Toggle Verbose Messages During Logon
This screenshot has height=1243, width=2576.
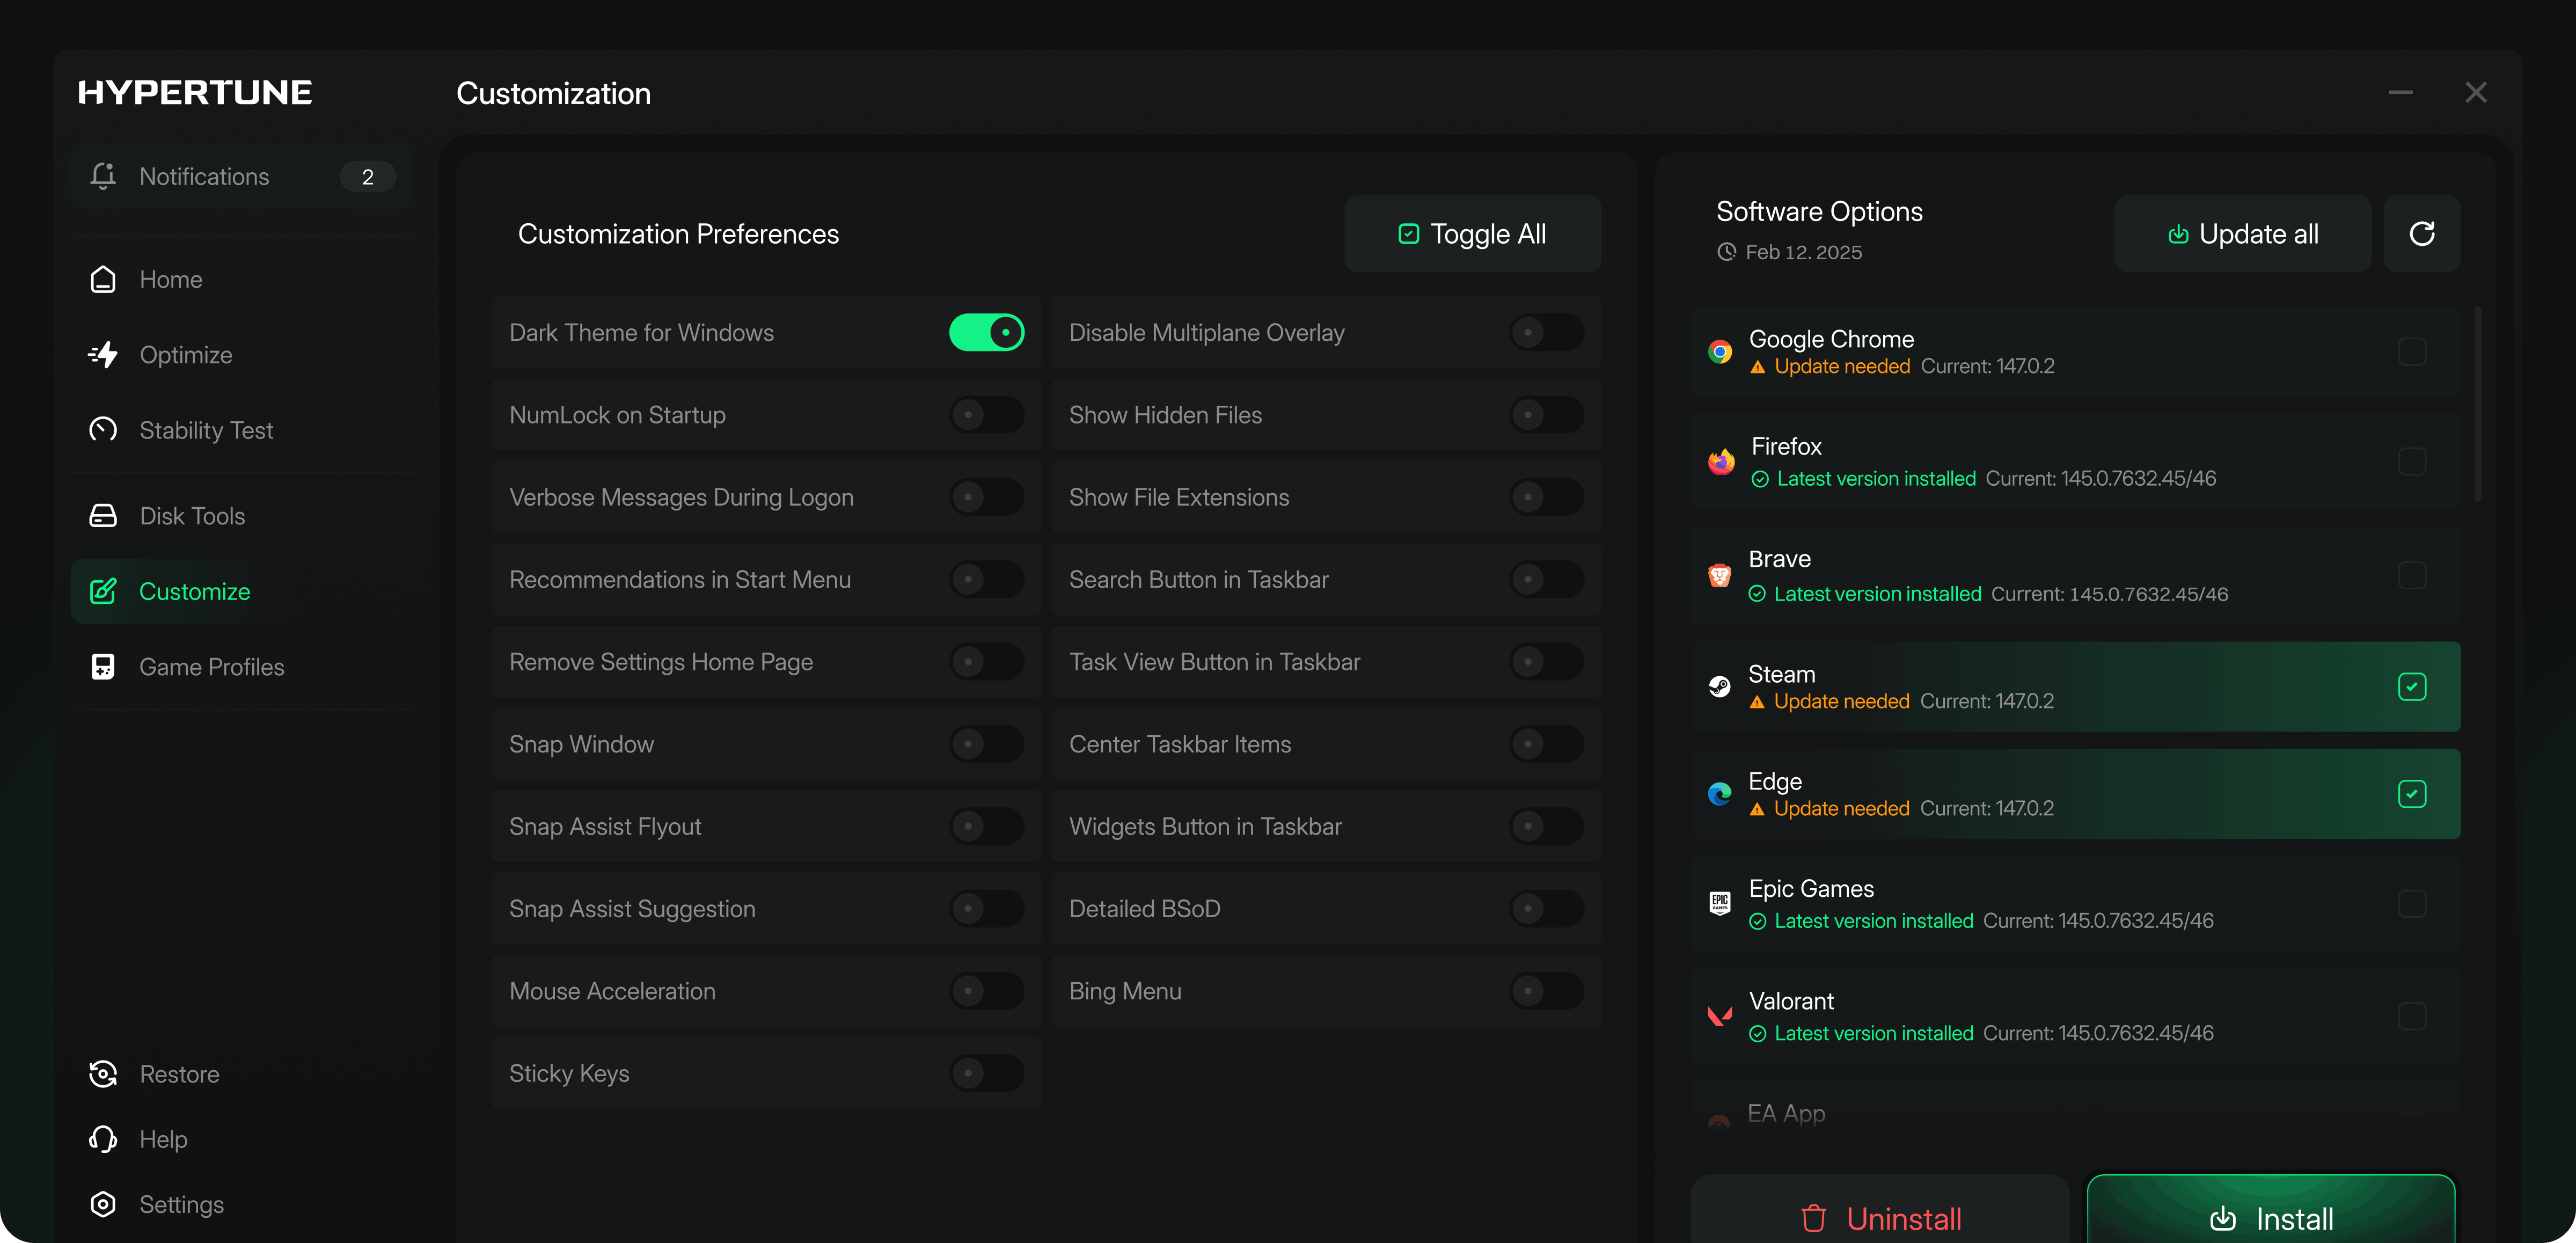point(986,497)
